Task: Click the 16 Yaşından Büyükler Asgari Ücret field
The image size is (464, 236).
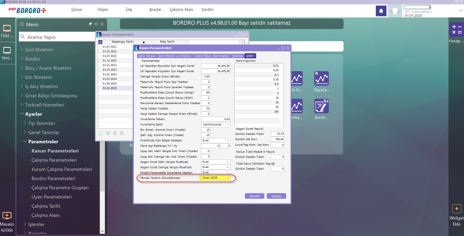Action: click(216, 65)
